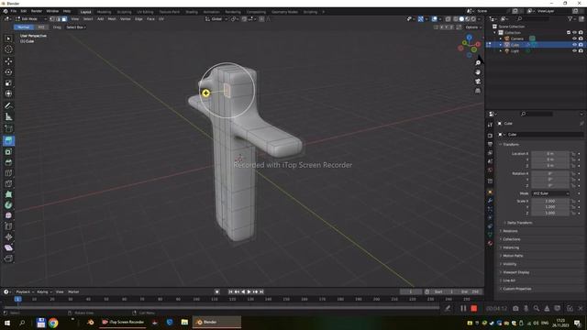Select the Spin tool

8,205
